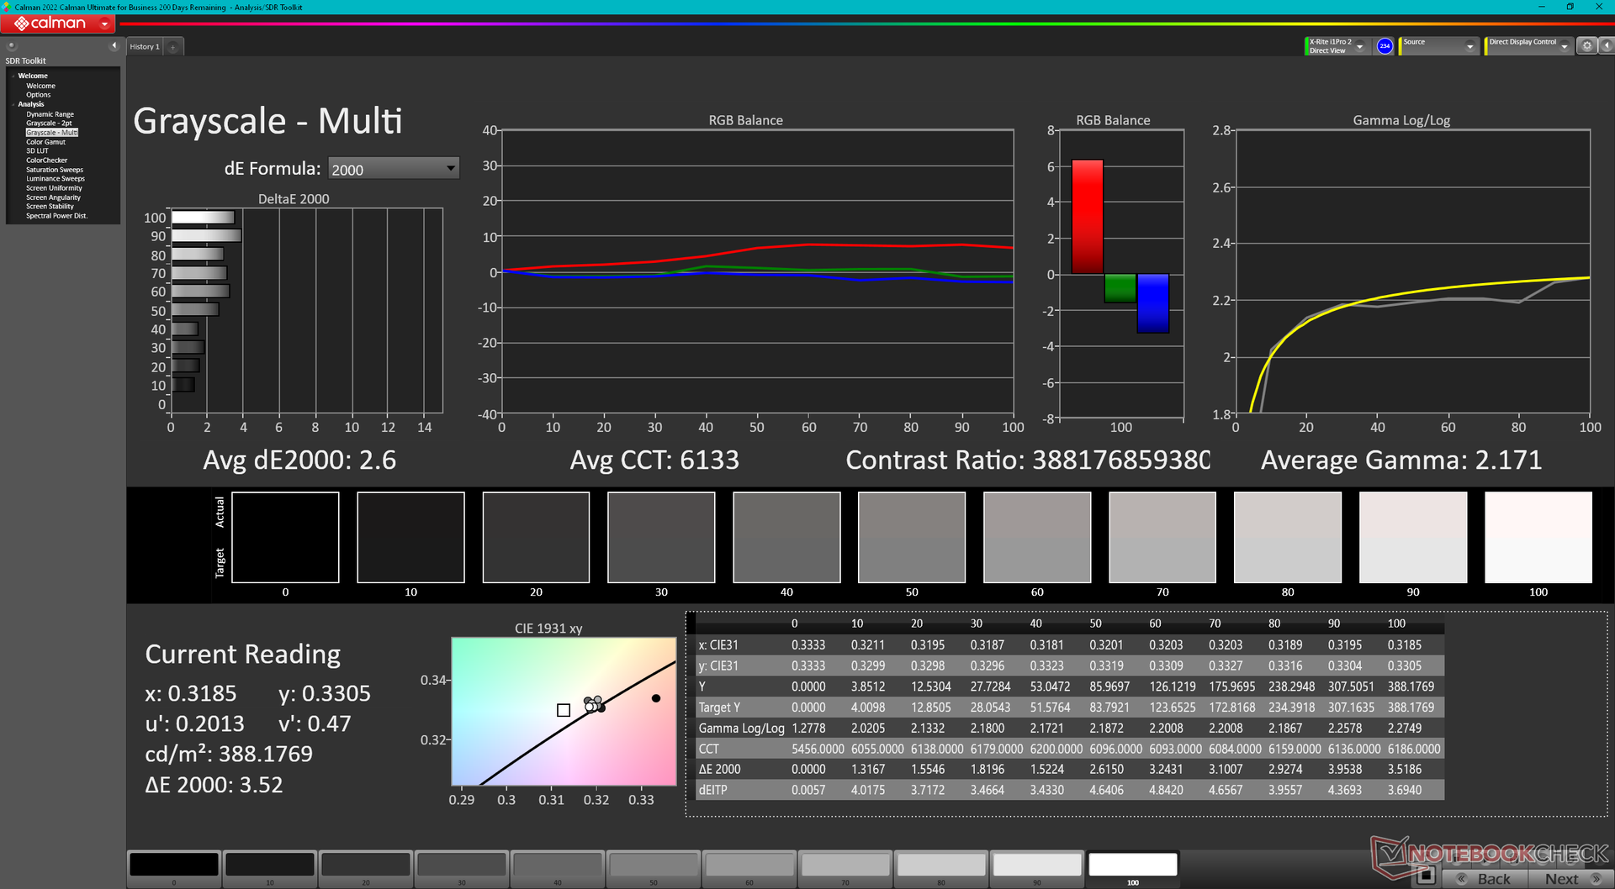Screen dimensions: 1615x889
Task: Open Color Gamut in the Analysis tree
Action: coord(45,142)
